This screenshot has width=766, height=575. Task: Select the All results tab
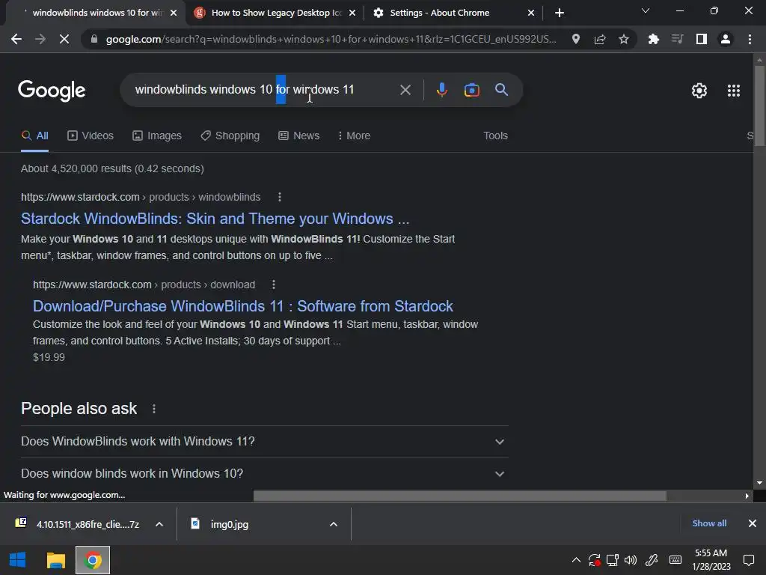[34, 136]
